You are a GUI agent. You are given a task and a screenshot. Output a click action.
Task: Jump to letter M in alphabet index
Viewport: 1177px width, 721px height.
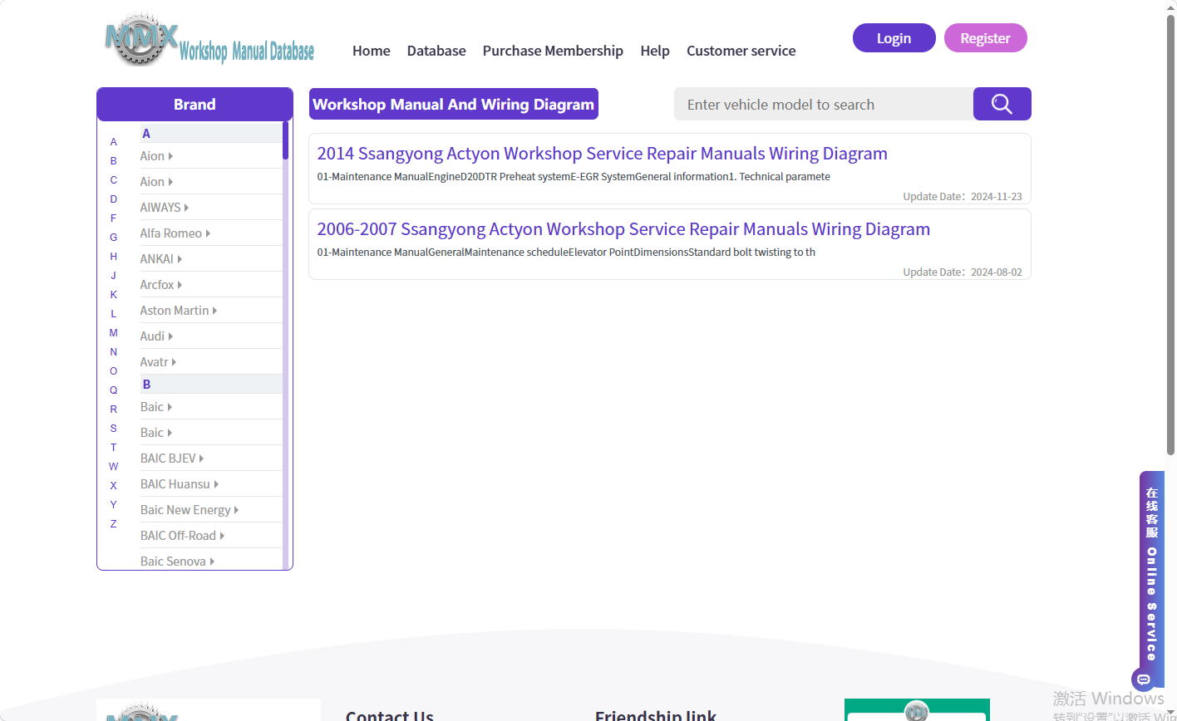(x=114, y=333)
